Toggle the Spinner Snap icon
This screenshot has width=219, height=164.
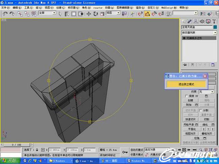[161, 14]
